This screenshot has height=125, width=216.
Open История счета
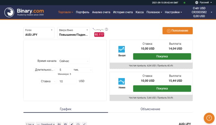click(x=123, y=12)
